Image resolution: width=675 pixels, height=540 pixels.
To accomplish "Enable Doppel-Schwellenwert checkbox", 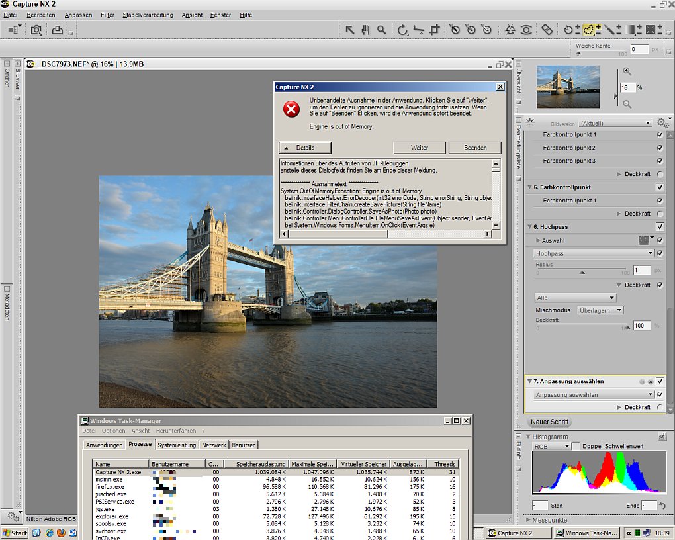I will coord(576,446).
